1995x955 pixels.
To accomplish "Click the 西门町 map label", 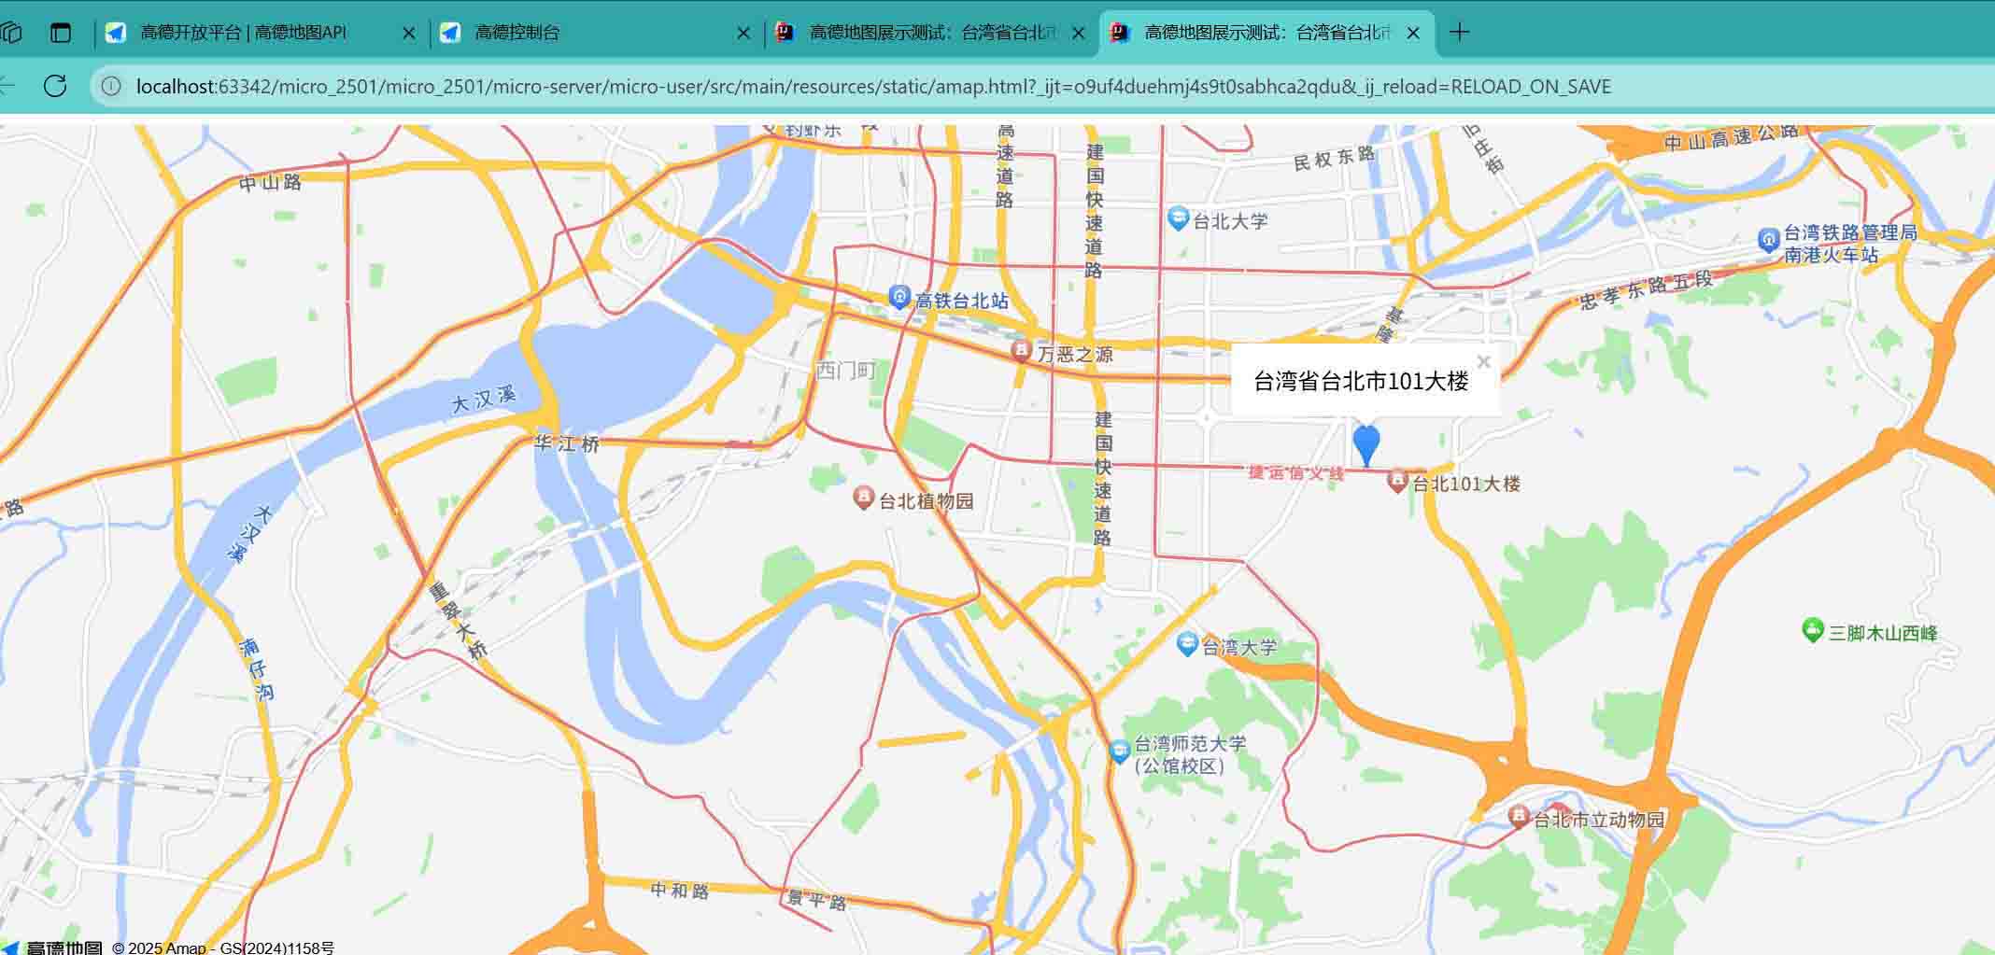I will coord(846,371).
